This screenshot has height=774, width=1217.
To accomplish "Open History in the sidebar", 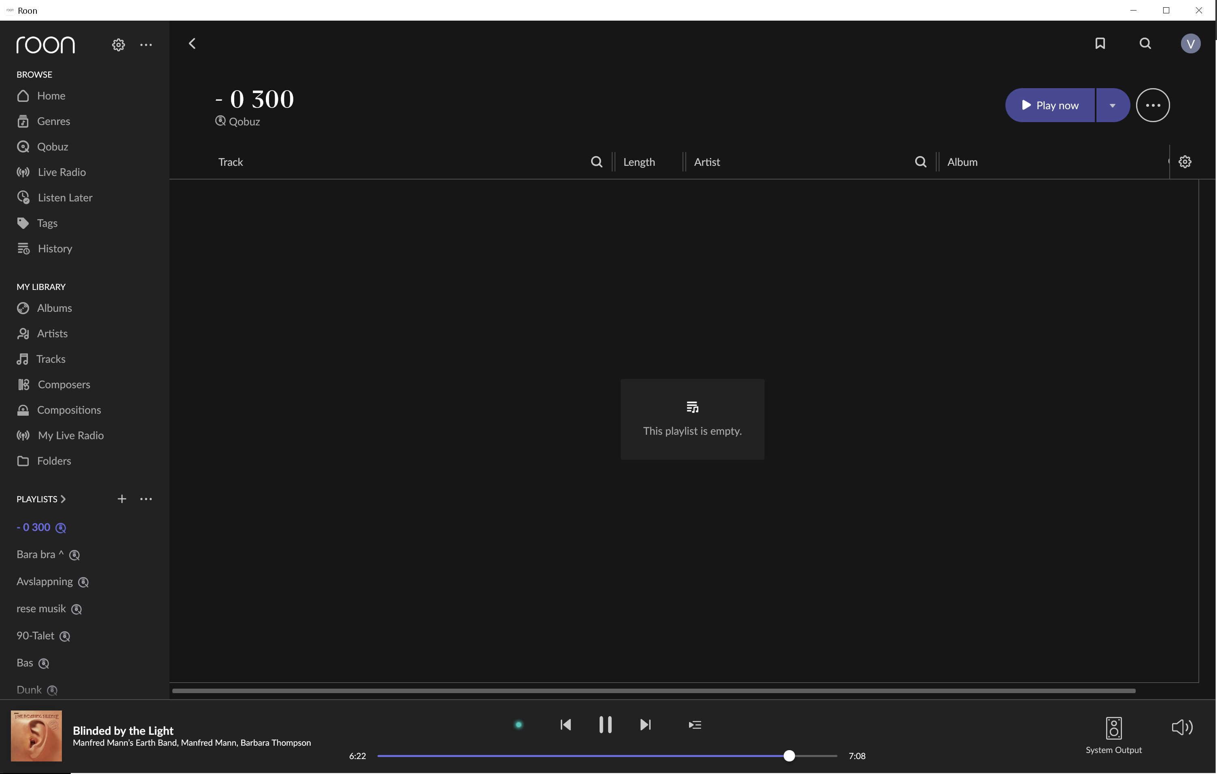I will [45, 249].
